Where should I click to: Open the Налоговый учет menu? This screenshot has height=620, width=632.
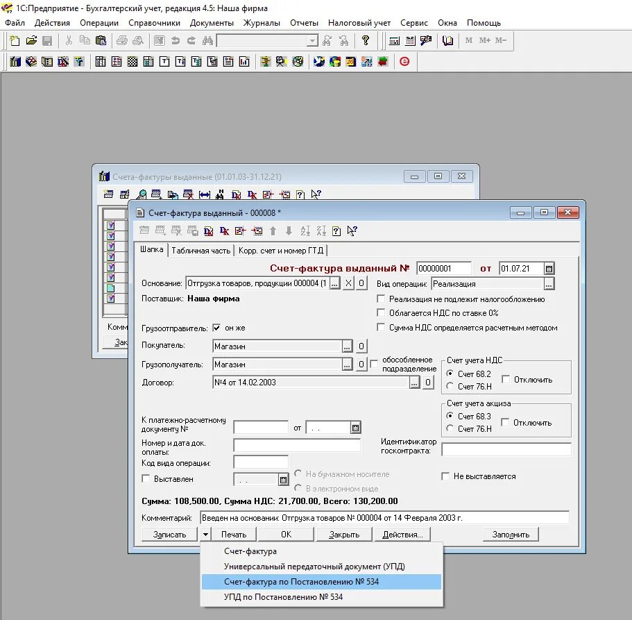coord(359,23)
